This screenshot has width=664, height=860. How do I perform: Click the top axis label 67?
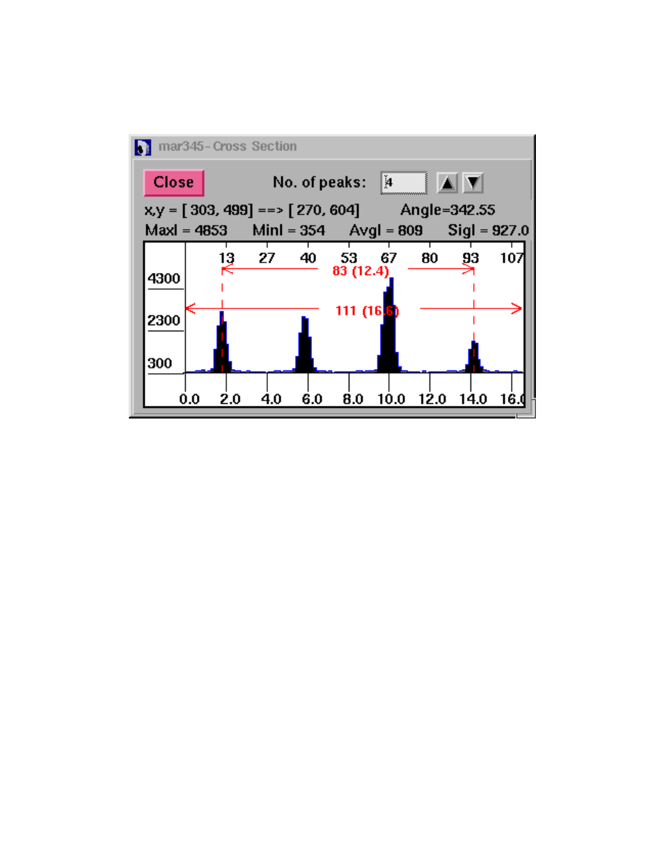(388, 258)
